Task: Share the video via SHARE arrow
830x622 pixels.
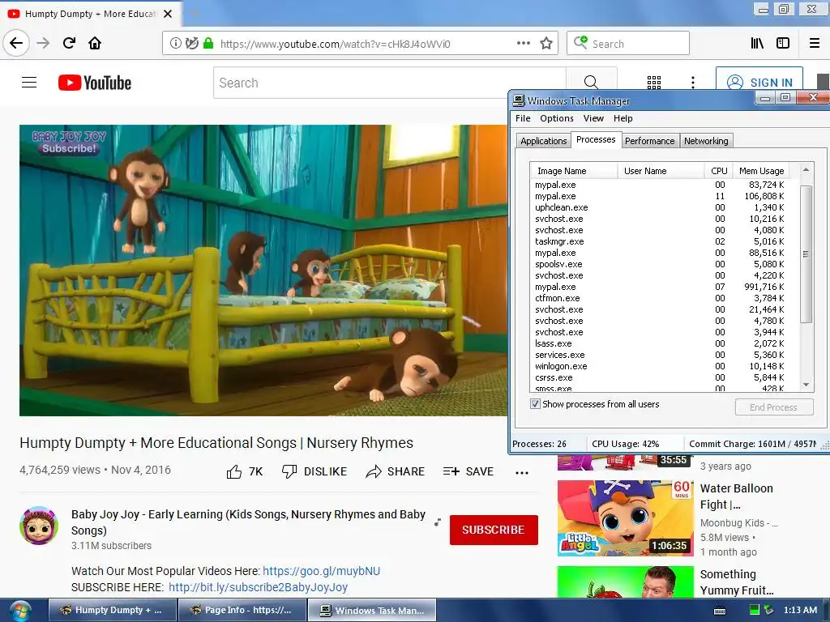Action: [395, 471]
